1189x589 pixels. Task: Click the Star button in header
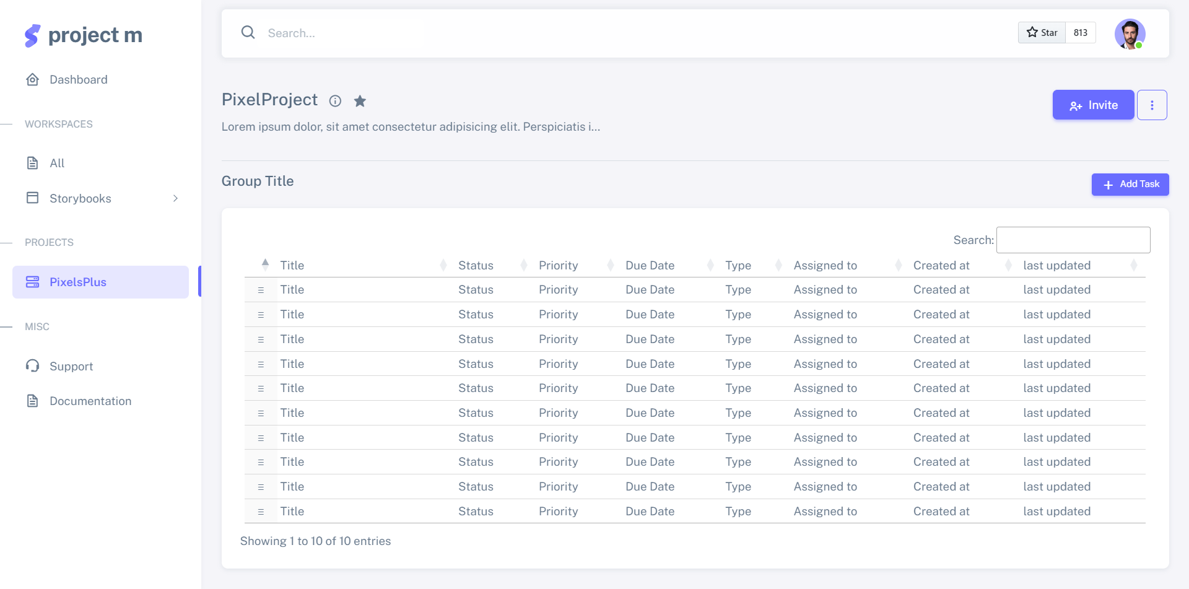click(1042, 33)
